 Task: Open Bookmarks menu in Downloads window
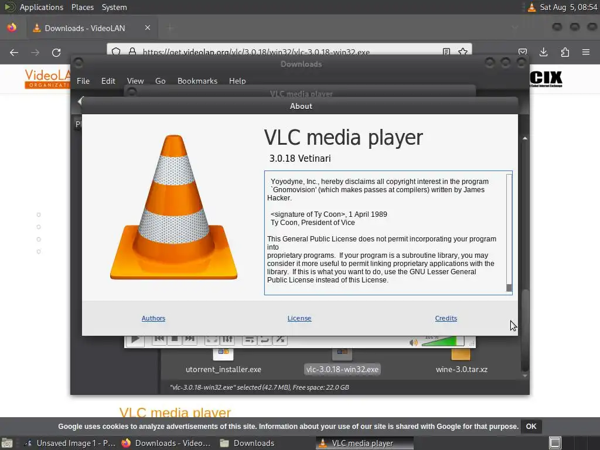(x=197, y=81)
